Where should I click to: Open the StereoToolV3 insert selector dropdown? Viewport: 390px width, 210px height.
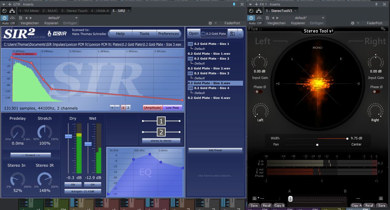coord(296,11)
